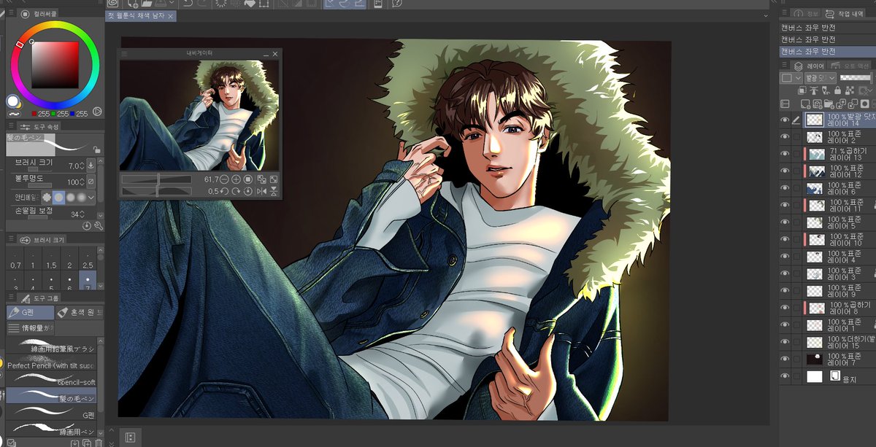Switch to the 작업 내역 history tab
Image resolution: width=876 pixels, height=447 pixels.
(845, 14)
